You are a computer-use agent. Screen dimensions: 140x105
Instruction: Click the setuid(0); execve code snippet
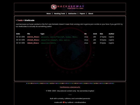59,37
